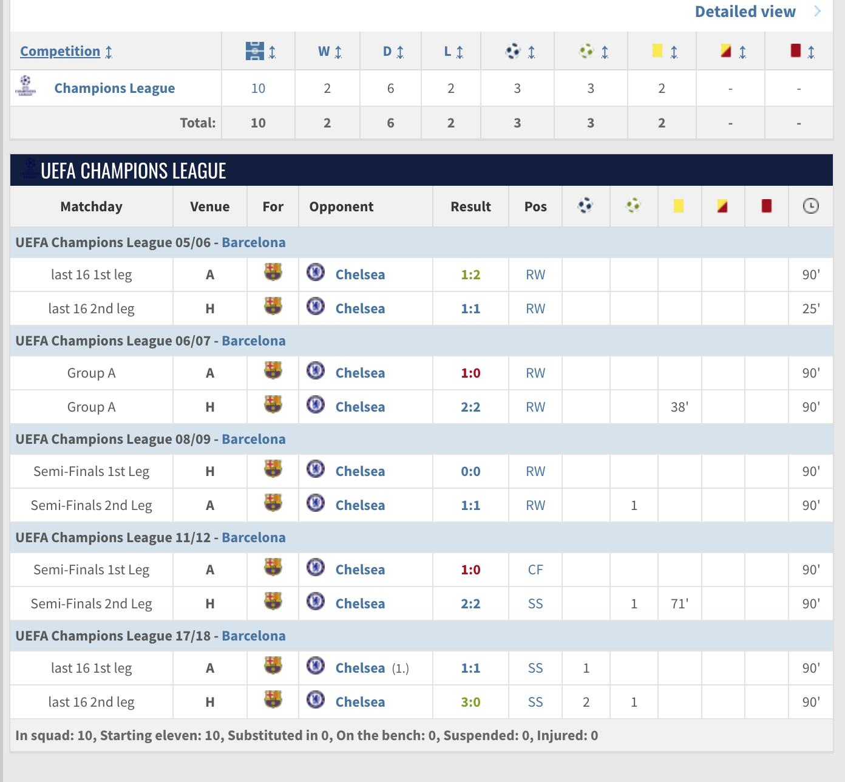This screenshot has height=782, width=845.
Task: Sort by yellow cards icon
Action: coord(657,52)
